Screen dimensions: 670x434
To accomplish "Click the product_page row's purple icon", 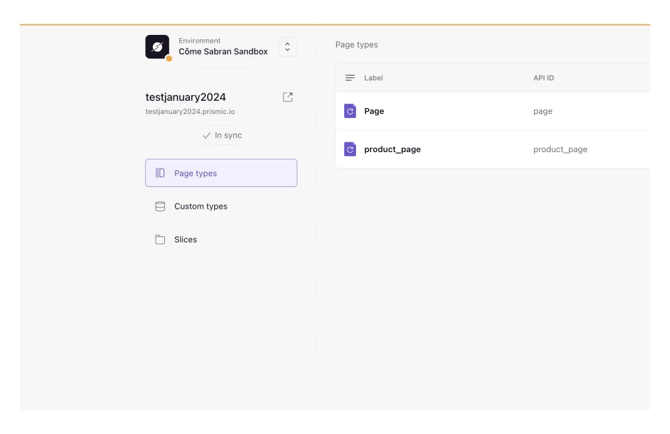I will pyautogui.click(x=350, y=149).
